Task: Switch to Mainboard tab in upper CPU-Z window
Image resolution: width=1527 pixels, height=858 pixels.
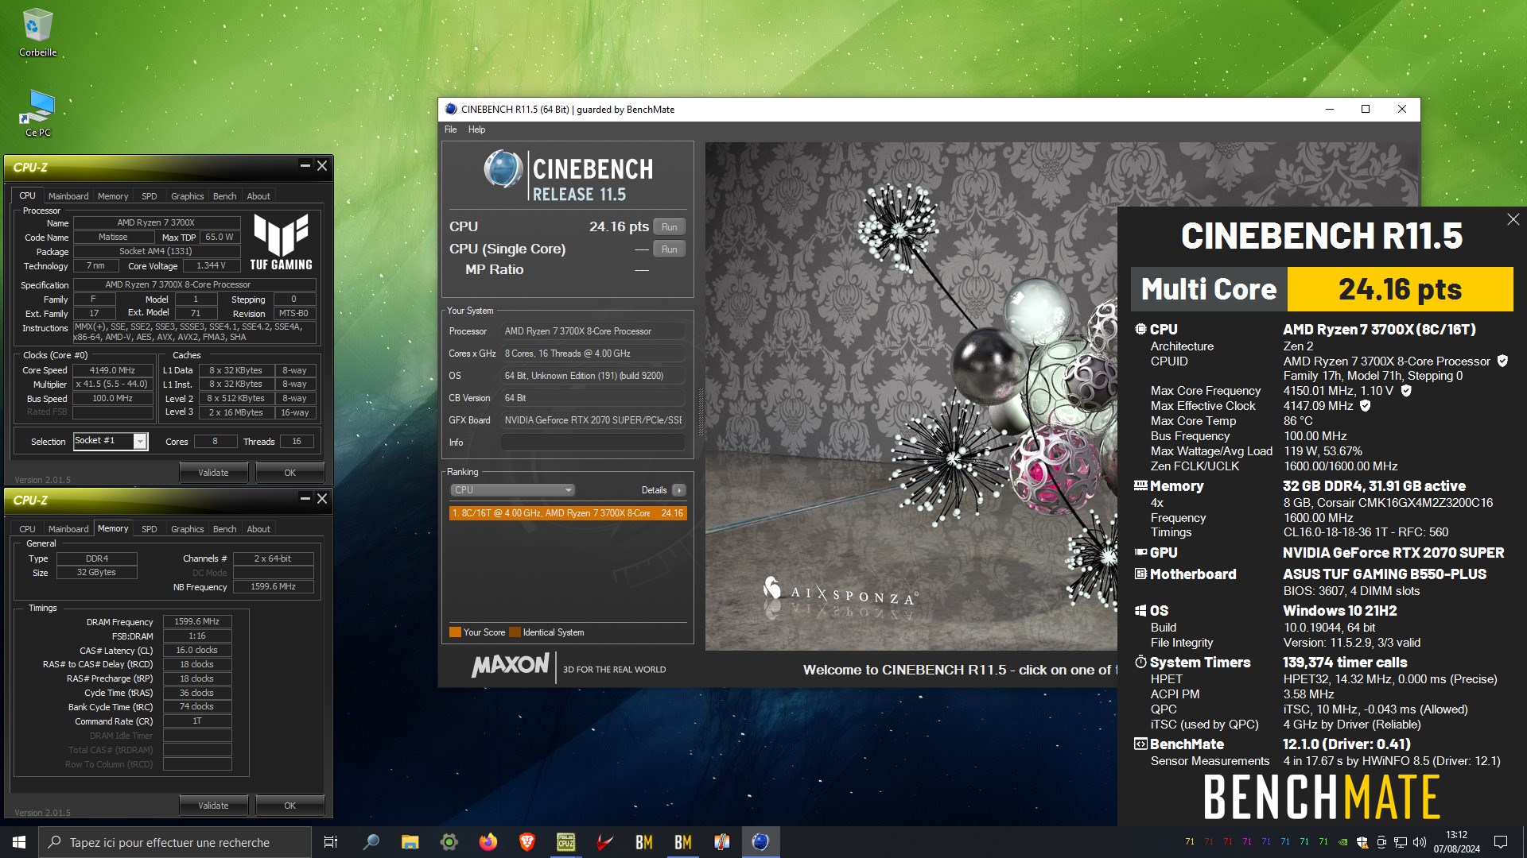Action: [68, 196]
